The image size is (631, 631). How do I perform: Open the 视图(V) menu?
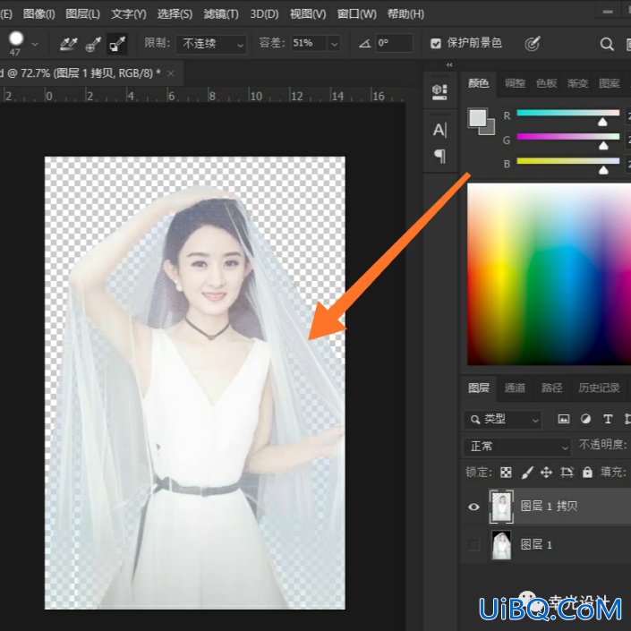(308, 14)
